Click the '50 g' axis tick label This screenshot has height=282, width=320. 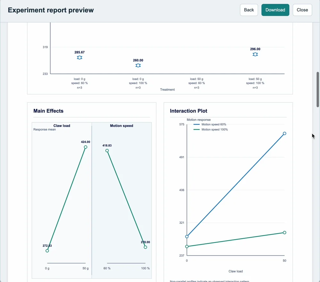click(85, 268)
